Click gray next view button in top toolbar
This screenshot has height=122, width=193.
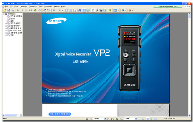39,10
